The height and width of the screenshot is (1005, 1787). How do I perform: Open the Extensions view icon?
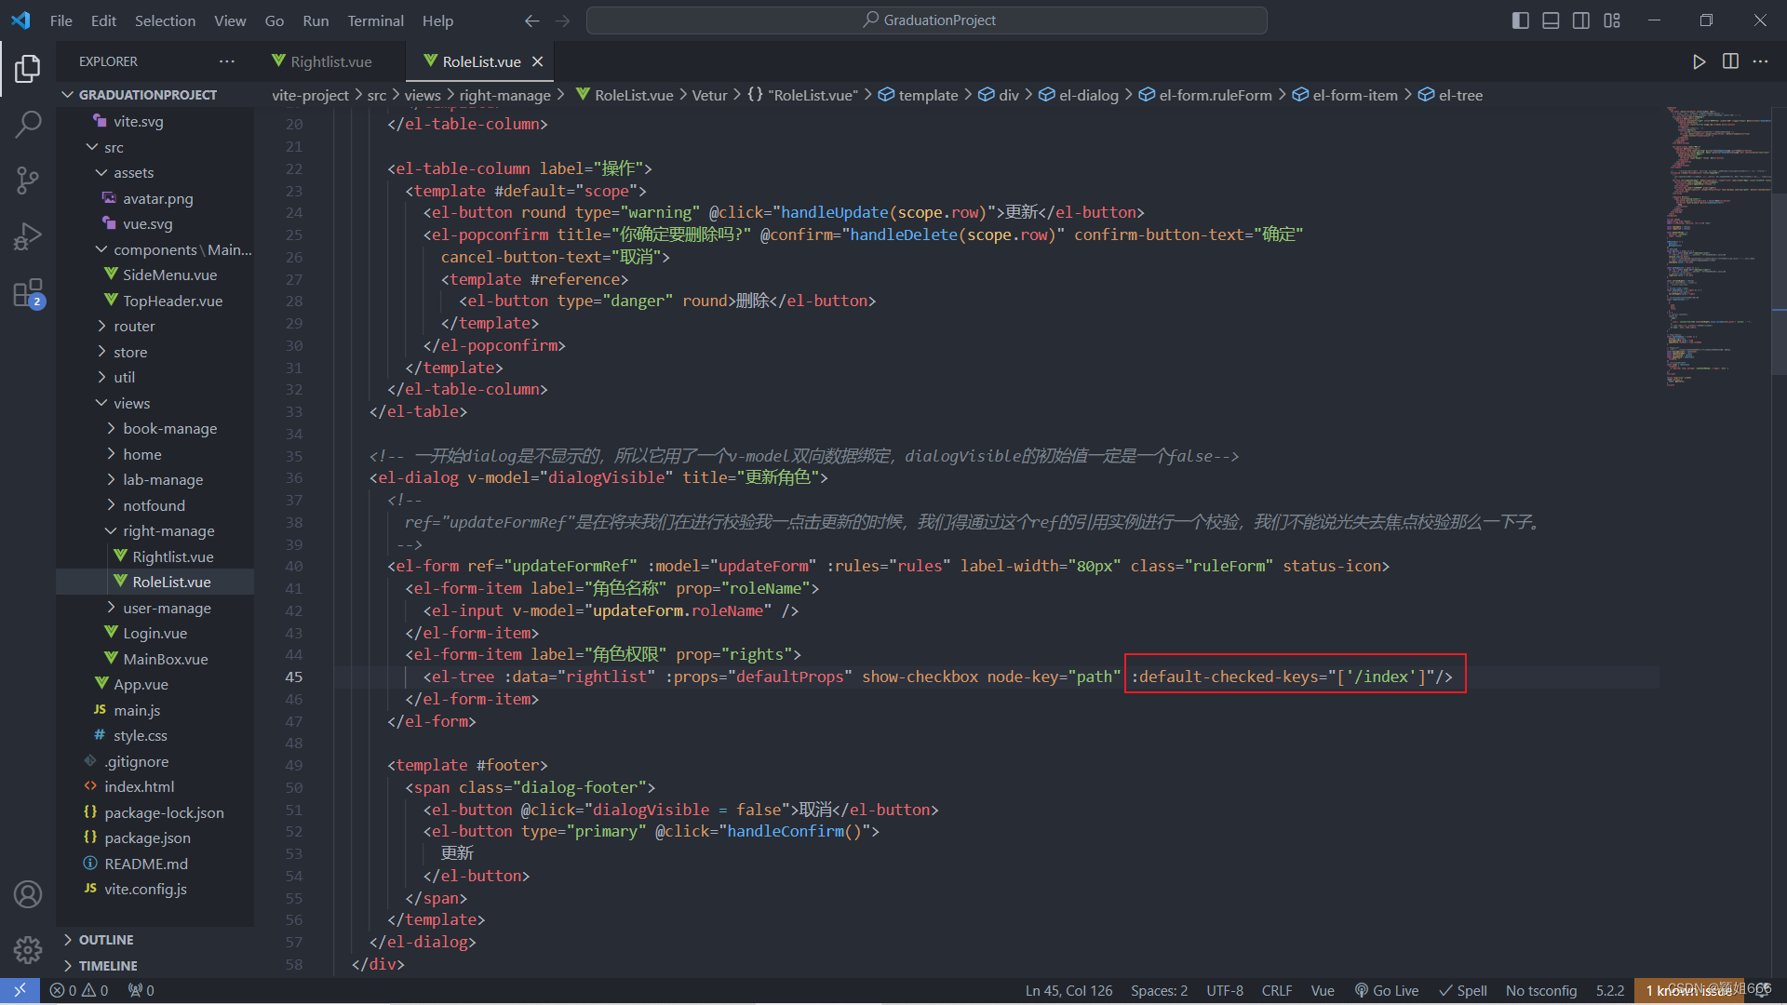coord(28,293)
